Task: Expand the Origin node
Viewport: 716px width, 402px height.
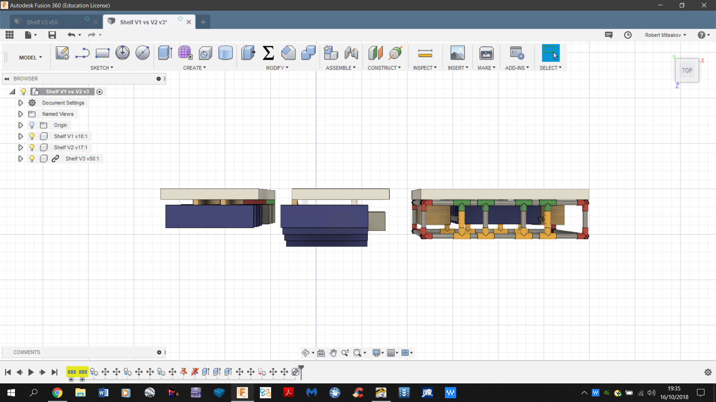Action: (x=21, y=125)
